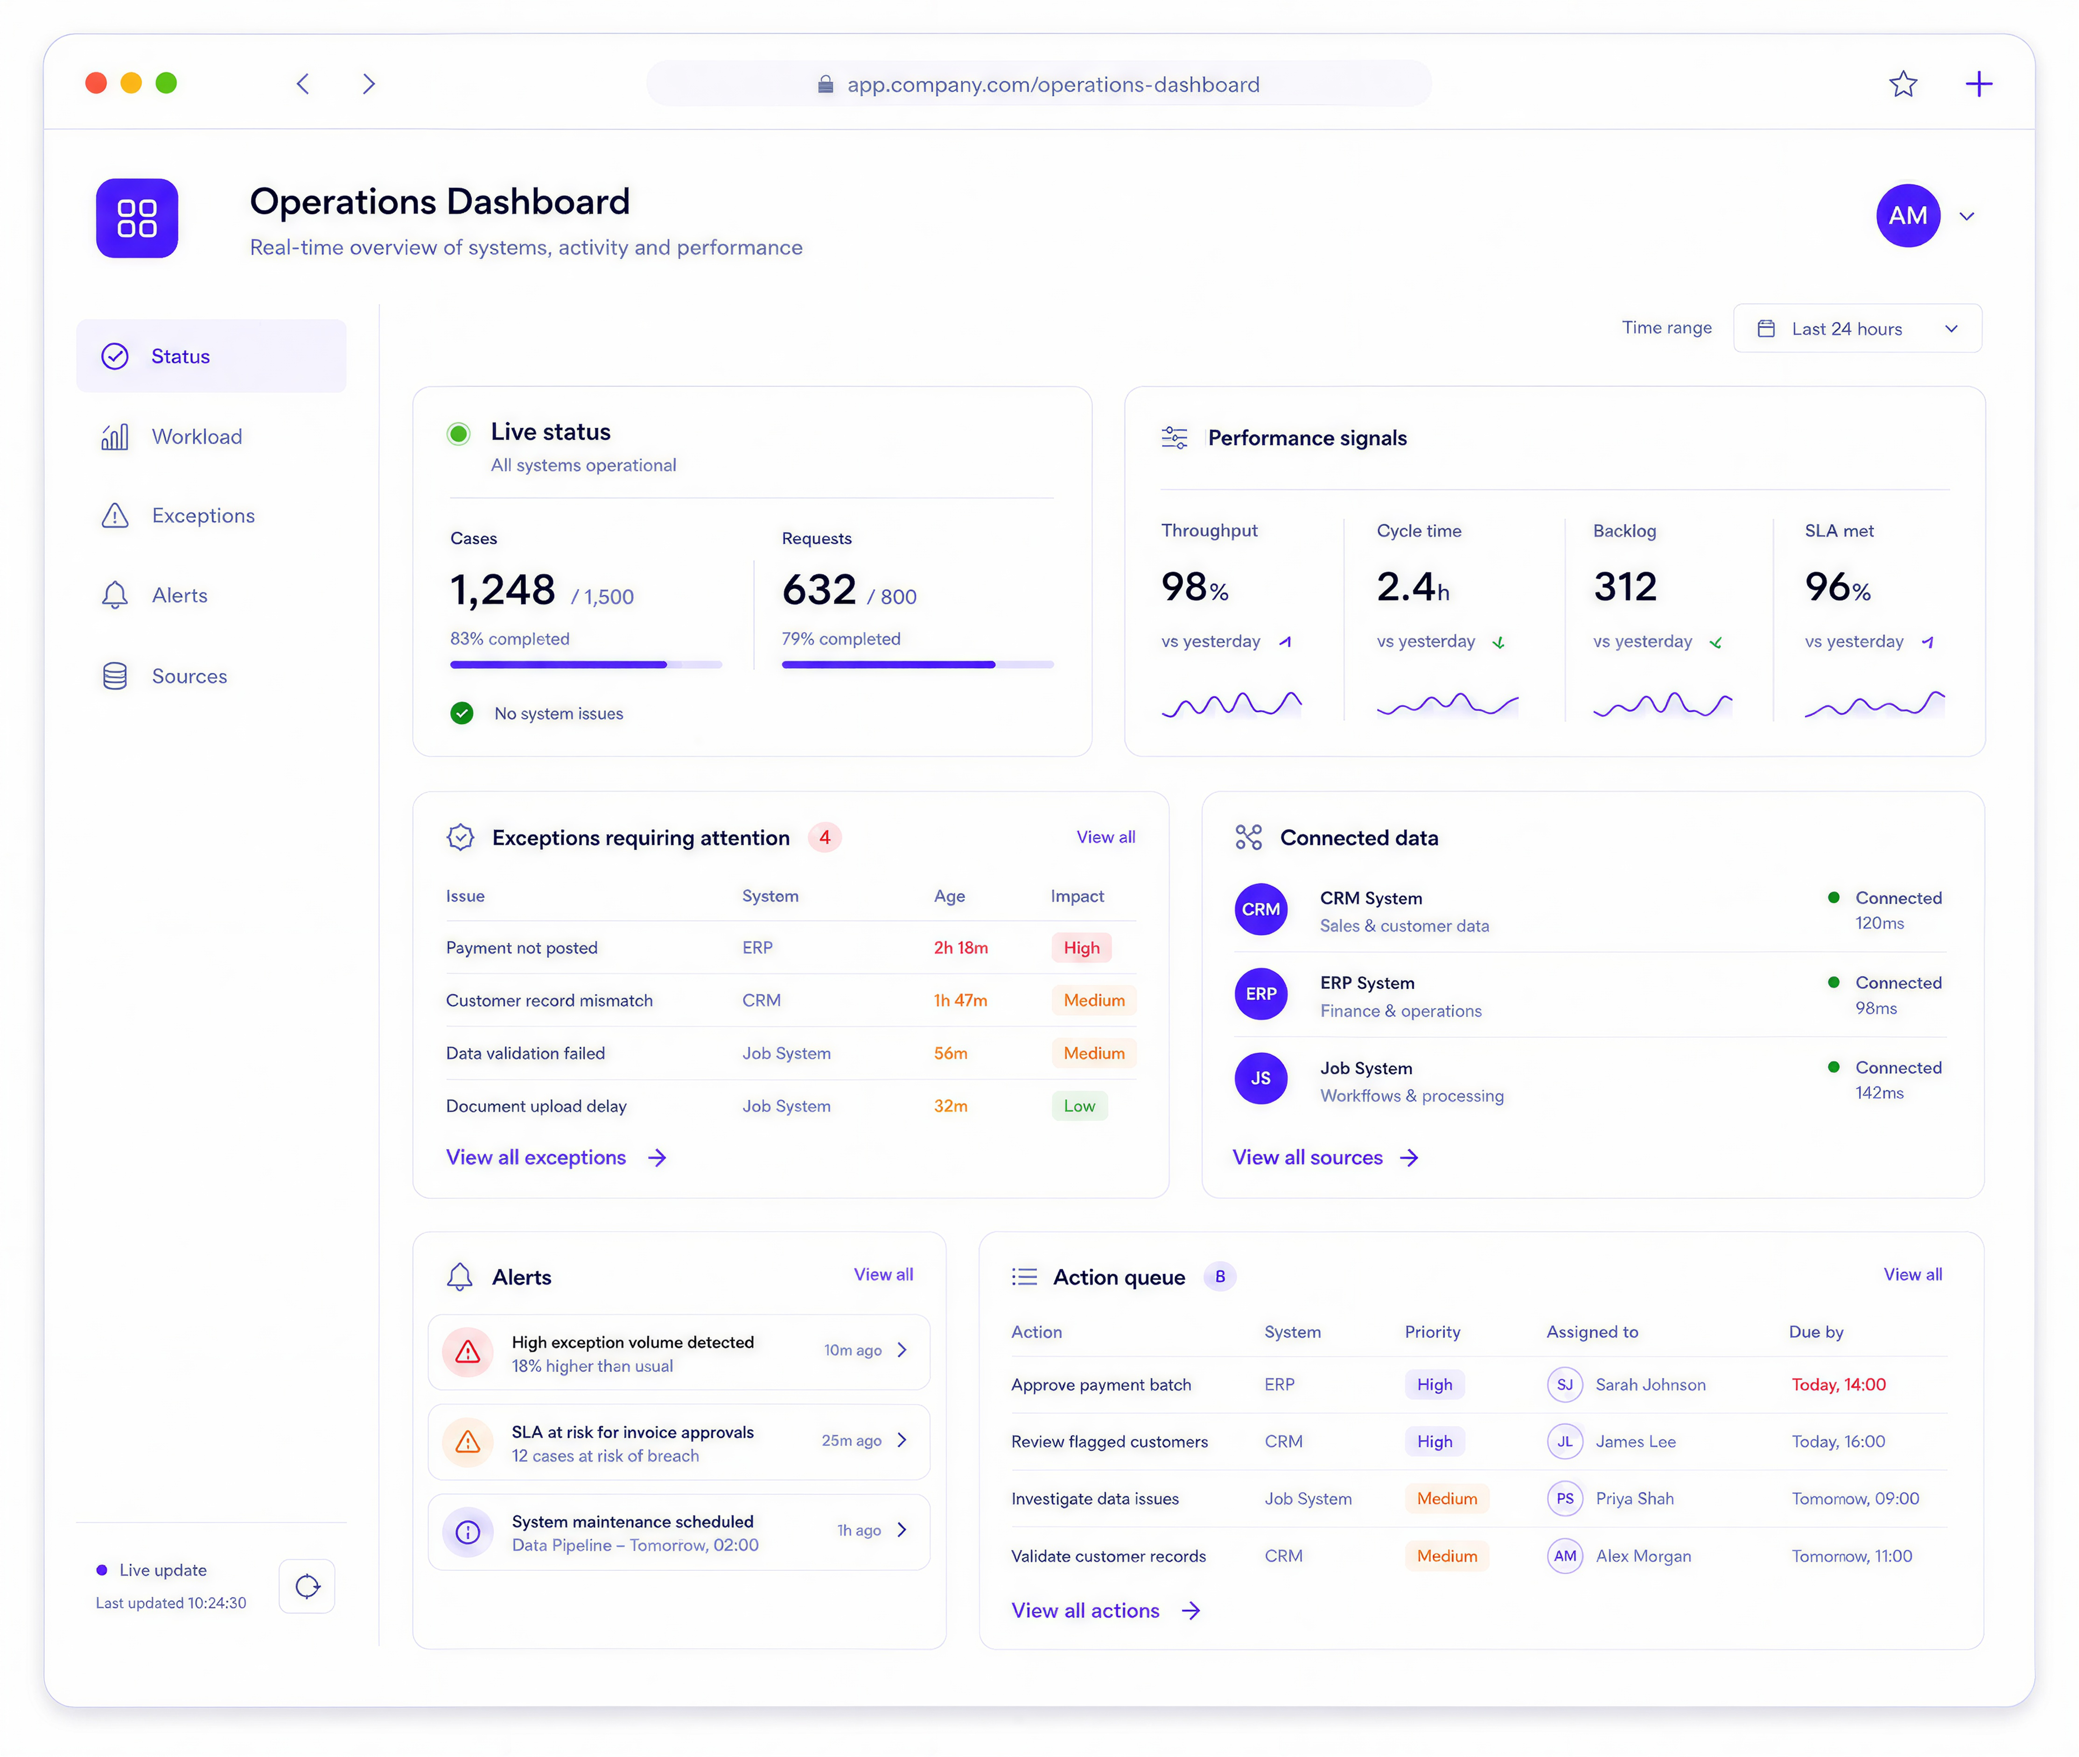The image size is (2079, 1757).
Task: Click the refresh icon button near Live update
Action: click(307, 1586)
